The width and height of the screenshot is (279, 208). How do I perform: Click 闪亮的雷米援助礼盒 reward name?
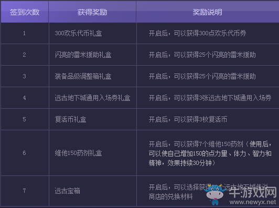tap(83, 55)
